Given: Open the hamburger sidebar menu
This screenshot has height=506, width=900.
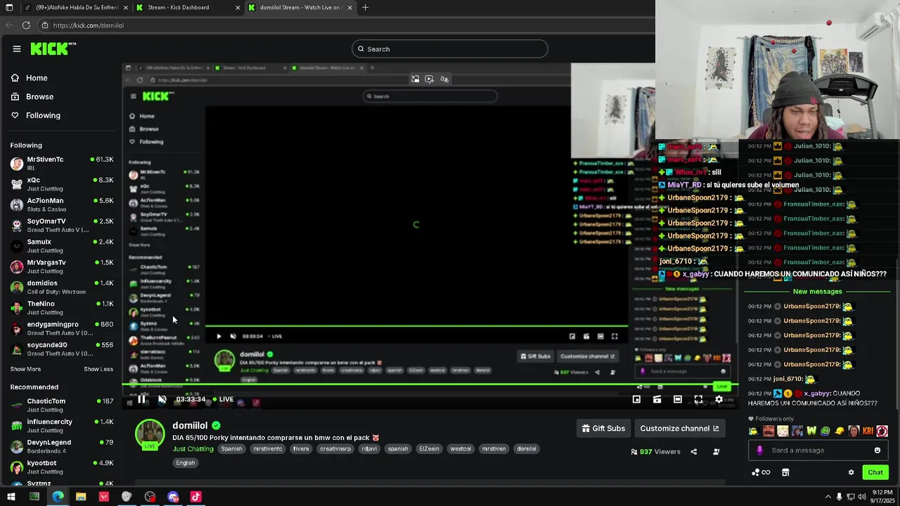Looking at the screenshot, I should point(17,48).
